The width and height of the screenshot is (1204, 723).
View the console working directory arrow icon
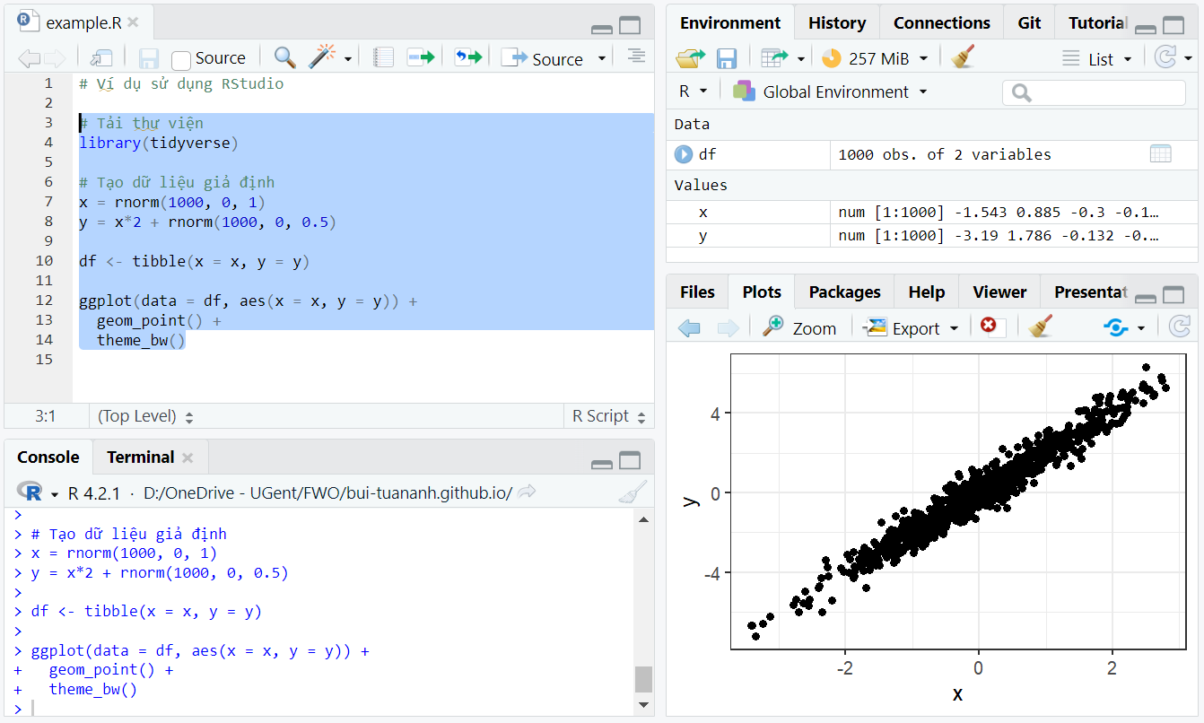528,492
